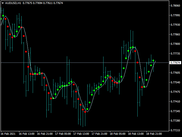Click the 0.77735 price scale label
Screen dimensions: 182x137
point(175,53)
